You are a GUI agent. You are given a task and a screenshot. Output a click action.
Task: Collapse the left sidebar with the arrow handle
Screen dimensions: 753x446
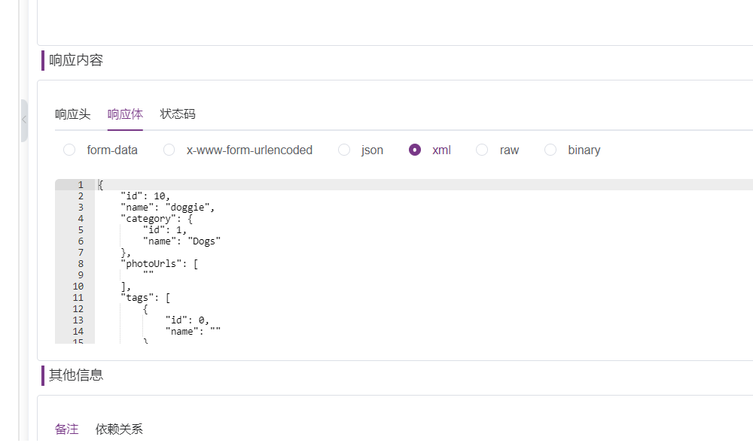(24, 120)
